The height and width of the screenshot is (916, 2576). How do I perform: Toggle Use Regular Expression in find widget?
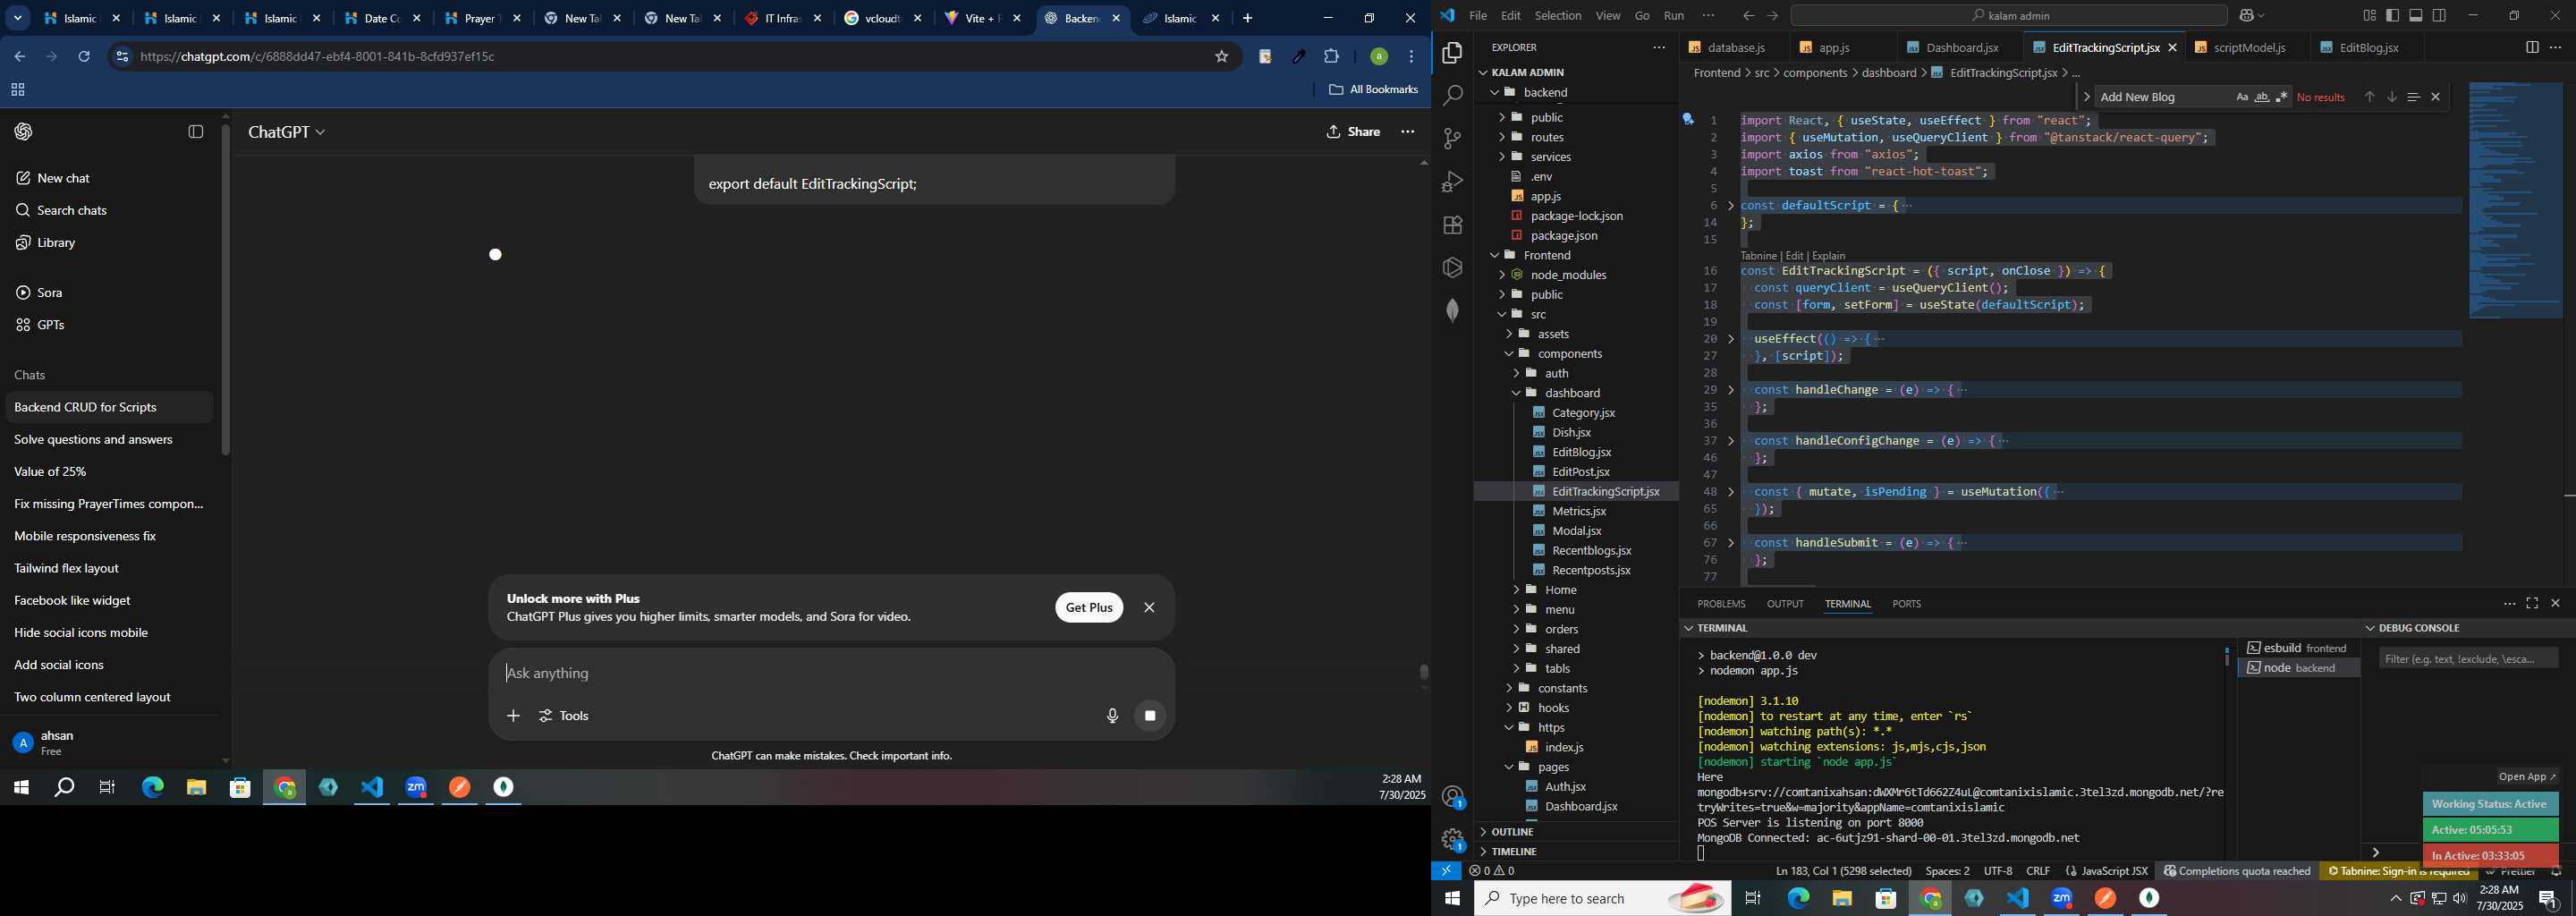click(x=2282, y=97)
